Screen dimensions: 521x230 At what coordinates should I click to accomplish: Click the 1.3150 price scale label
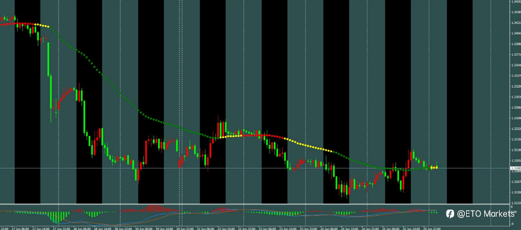[516, 192]
